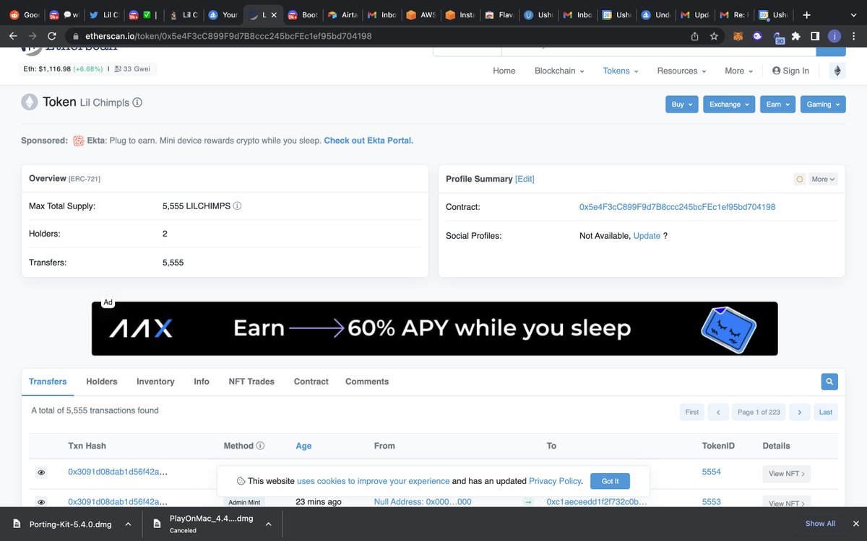The height and width of the screenshot is (541, 867).
Task: Click the Privacy Policy link
Action: (555, 481)
